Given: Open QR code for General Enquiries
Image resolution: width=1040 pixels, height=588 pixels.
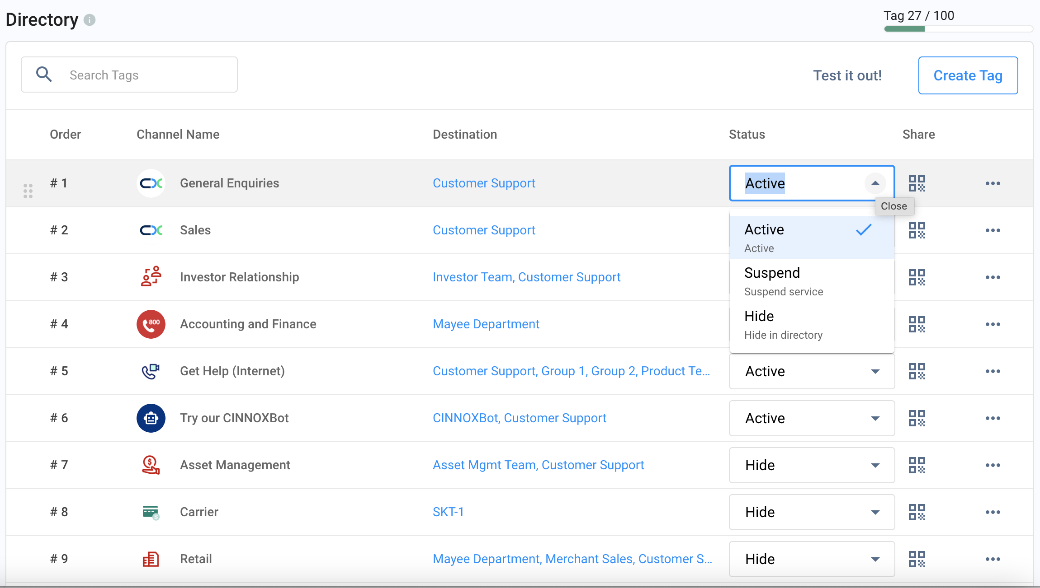Looking at the screenshot, I should (917, 183).
